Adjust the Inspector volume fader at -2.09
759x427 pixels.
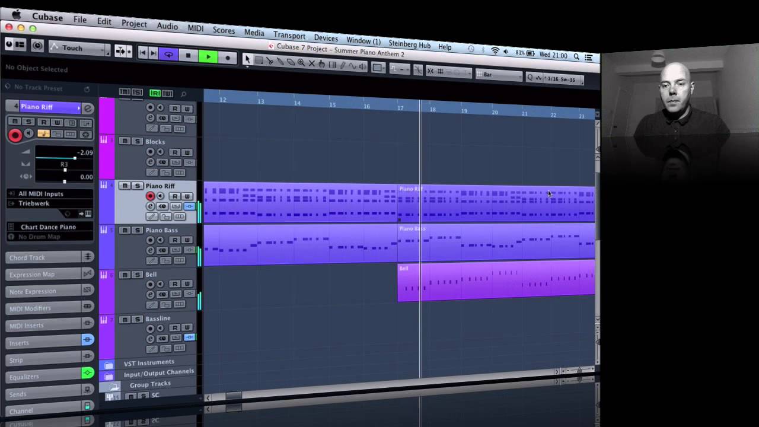(x=75, y=158)
